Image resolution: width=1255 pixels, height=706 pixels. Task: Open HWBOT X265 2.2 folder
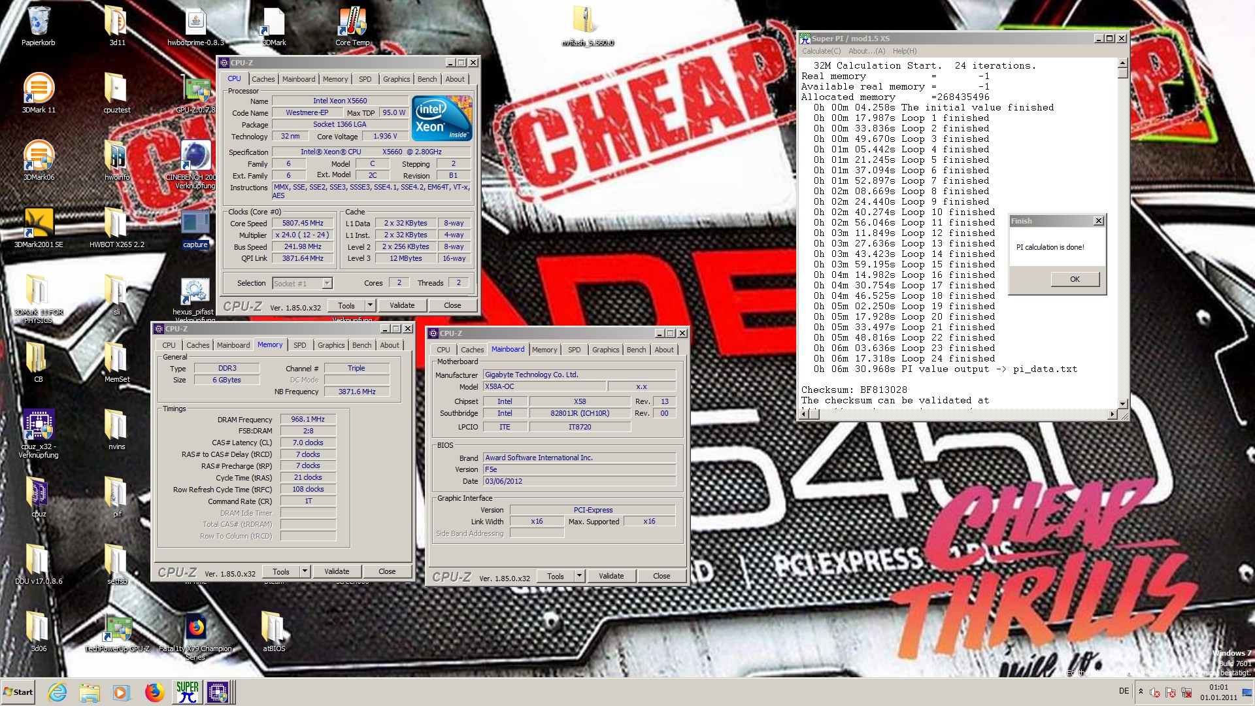(x=116, y=228)
